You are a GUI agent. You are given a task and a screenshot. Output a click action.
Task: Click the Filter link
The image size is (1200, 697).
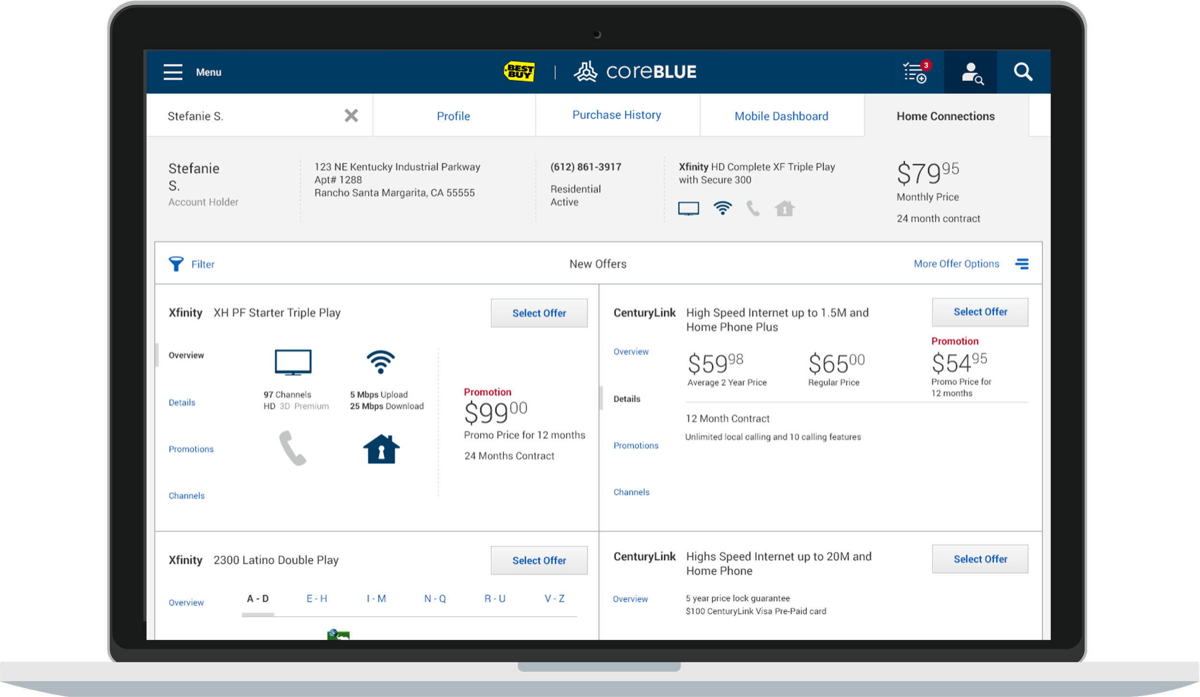click(x=203, y=264)
